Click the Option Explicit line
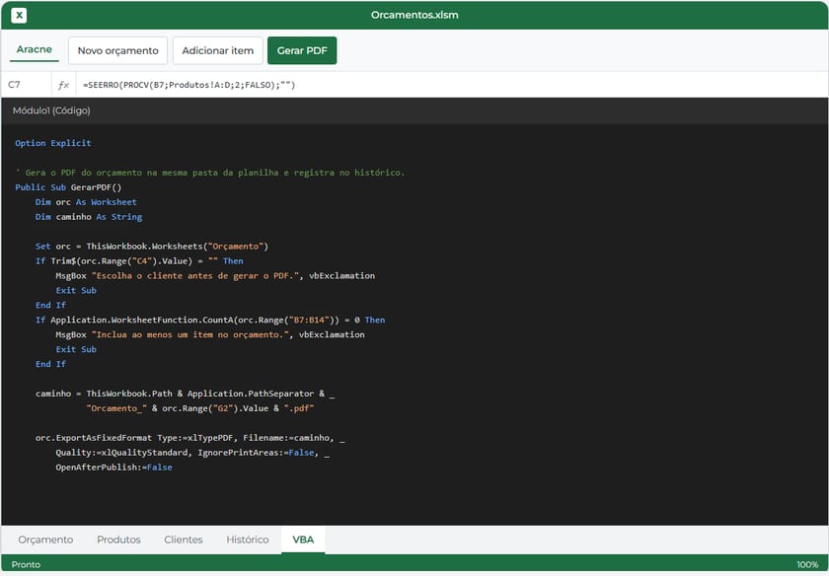Viewport: 829px width, 576px height. pos(53,143)
